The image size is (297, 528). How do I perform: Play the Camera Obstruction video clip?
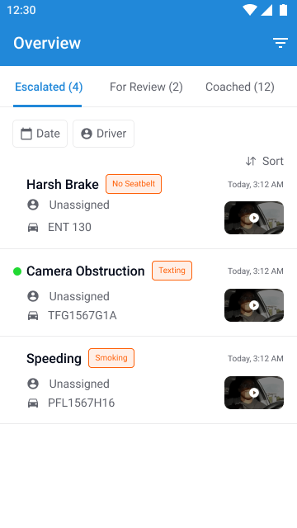[254, 305]
